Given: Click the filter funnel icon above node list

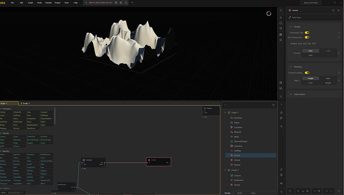Looking at the screenshot, I should pyautogui.click(x=273, y=105).
